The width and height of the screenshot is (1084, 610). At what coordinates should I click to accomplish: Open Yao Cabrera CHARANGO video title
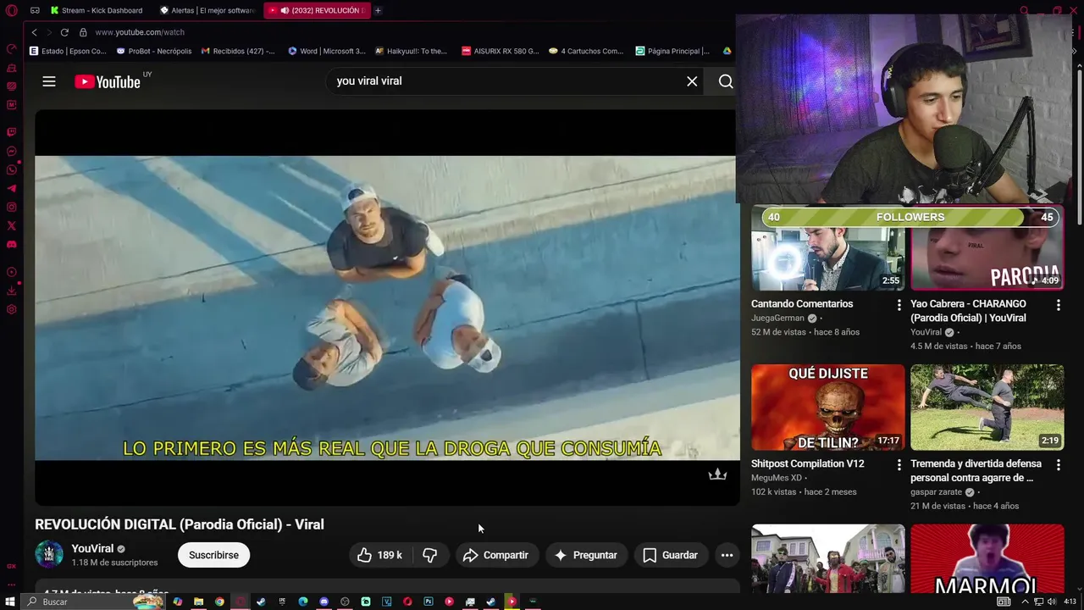point(968,311)
